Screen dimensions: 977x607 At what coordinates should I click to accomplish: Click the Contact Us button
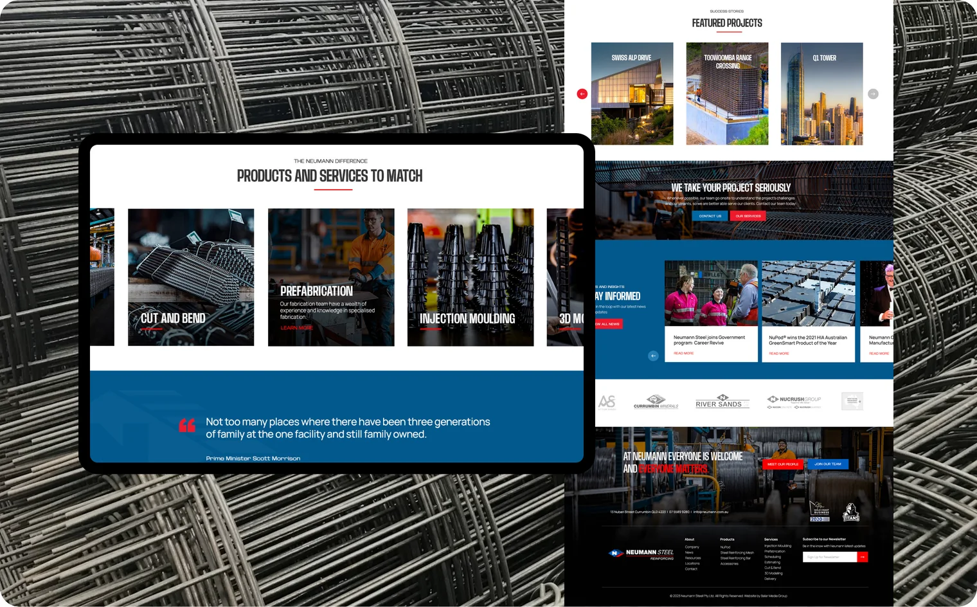pyautogui.click(x=710, y=216)
